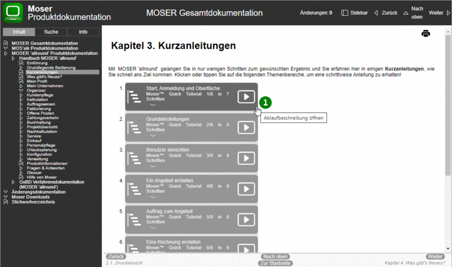
Task: Play the Auftrag zum Angebot tutorial
Action: pyautogui.click(x=246, y=220)
